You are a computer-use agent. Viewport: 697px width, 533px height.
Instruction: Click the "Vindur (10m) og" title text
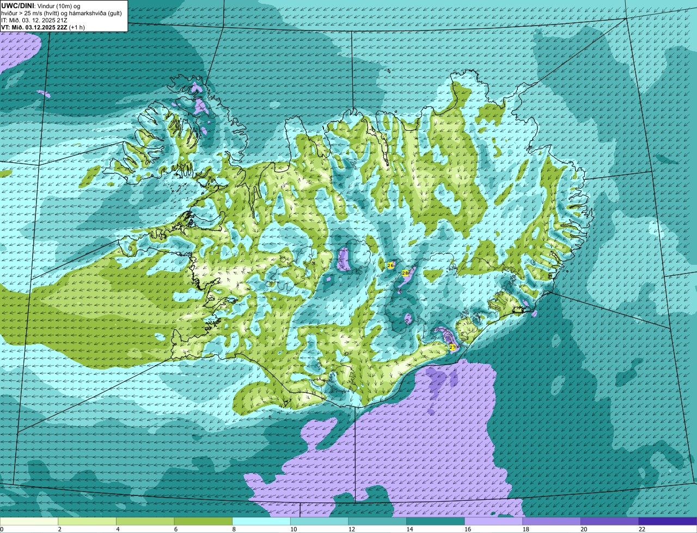(58, 5)
